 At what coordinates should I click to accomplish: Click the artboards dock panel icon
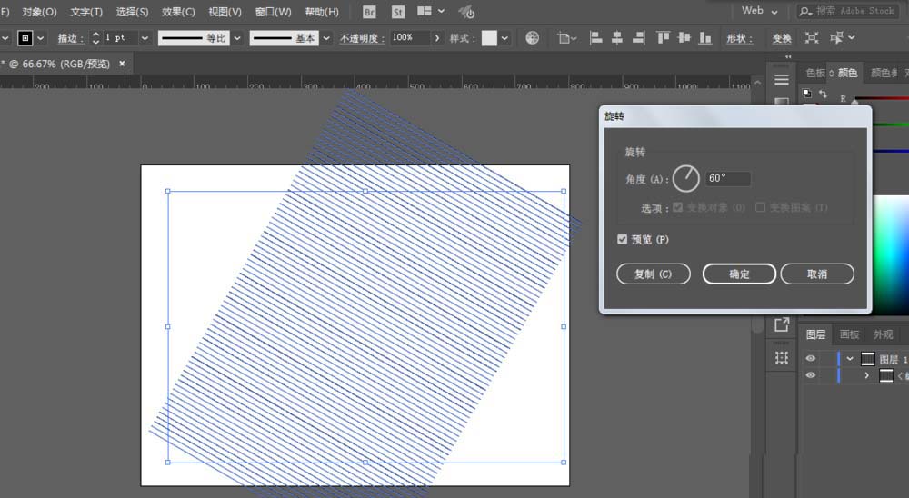tap(782, 358)
